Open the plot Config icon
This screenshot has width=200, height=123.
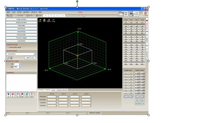click(53, 20)
